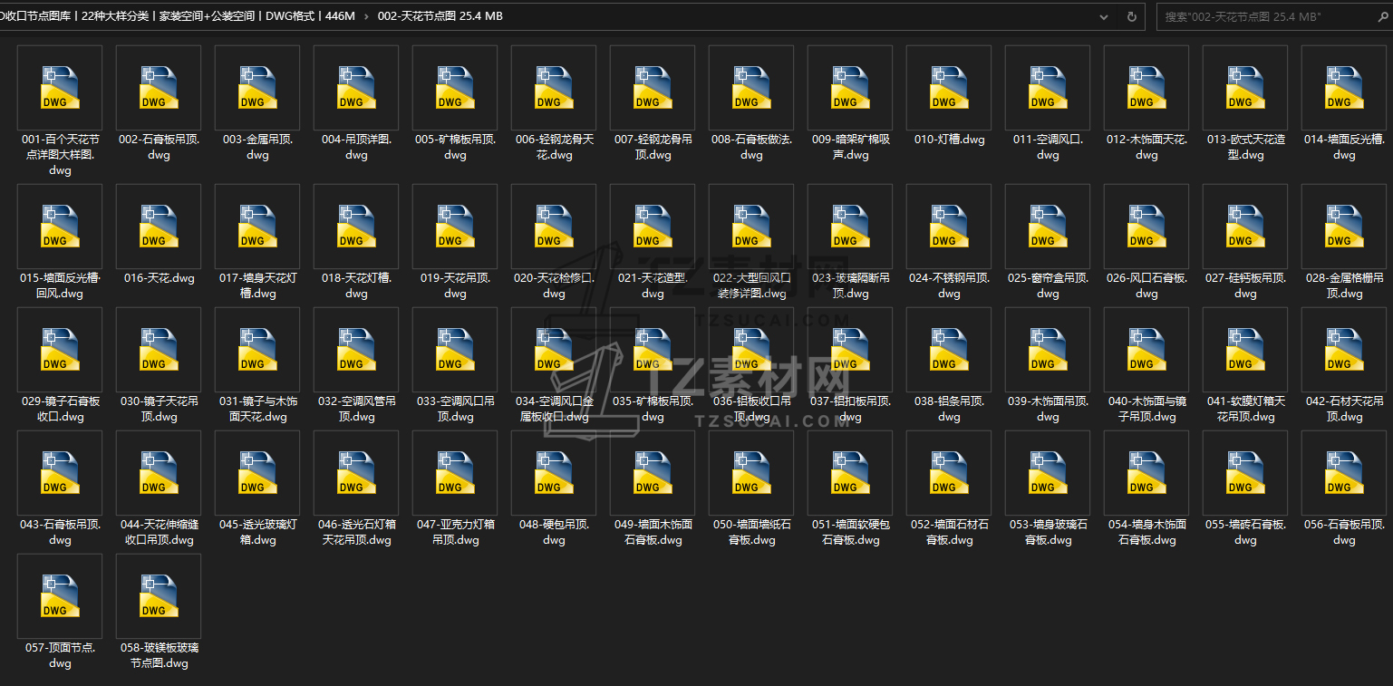Click file name 050-墙面墙纸石膏板.dwg

[751, 533]
